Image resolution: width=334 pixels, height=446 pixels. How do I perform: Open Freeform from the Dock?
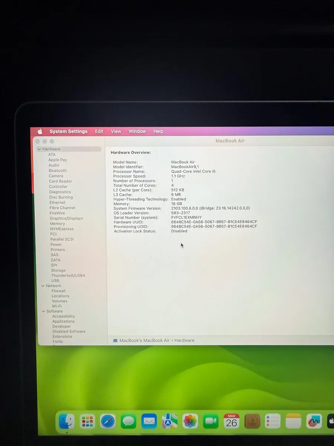click(x=314, y=421)
